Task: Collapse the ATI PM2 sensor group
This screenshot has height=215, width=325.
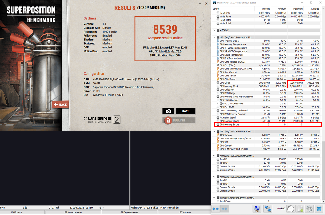Action: pos(214,30)
